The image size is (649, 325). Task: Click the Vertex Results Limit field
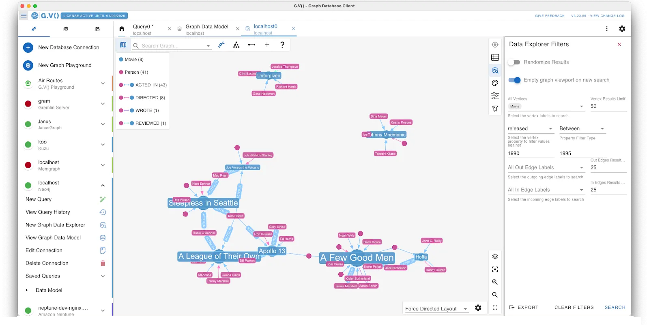(608, 106)
